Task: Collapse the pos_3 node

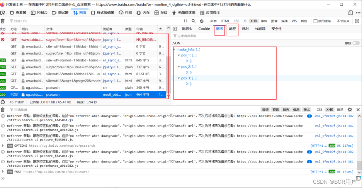Action: pyautogui.click(x=178, y=78)
